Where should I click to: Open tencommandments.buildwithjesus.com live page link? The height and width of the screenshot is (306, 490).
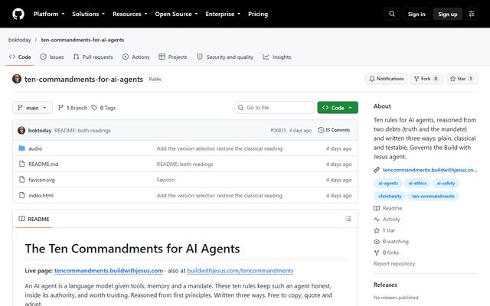[x=109, y=271]
